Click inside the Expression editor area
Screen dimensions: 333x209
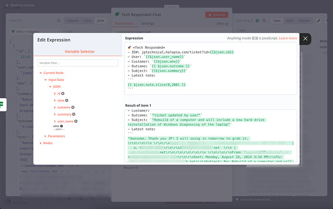211,68
